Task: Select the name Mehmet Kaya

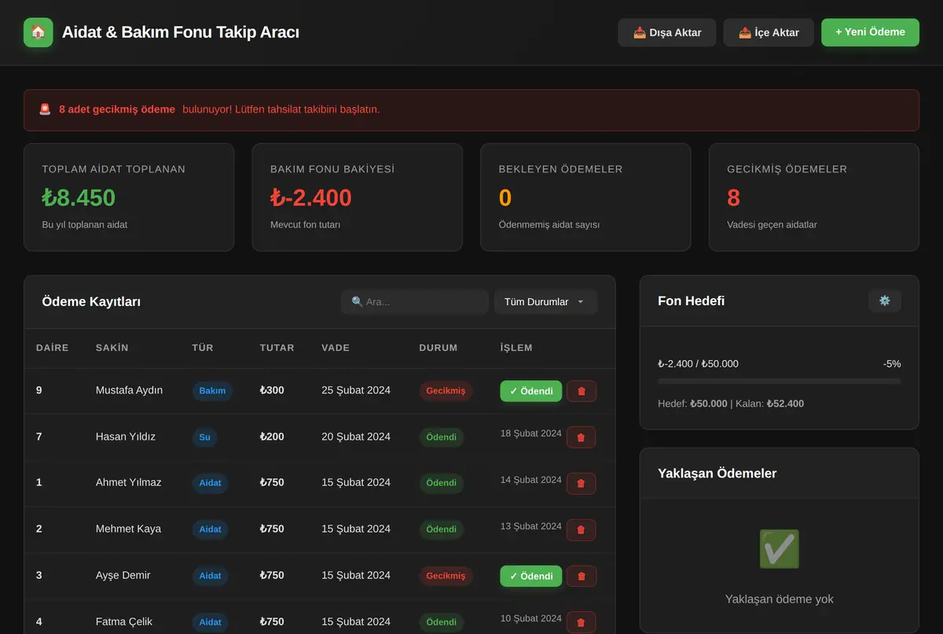Action: (x=128, y=529)
